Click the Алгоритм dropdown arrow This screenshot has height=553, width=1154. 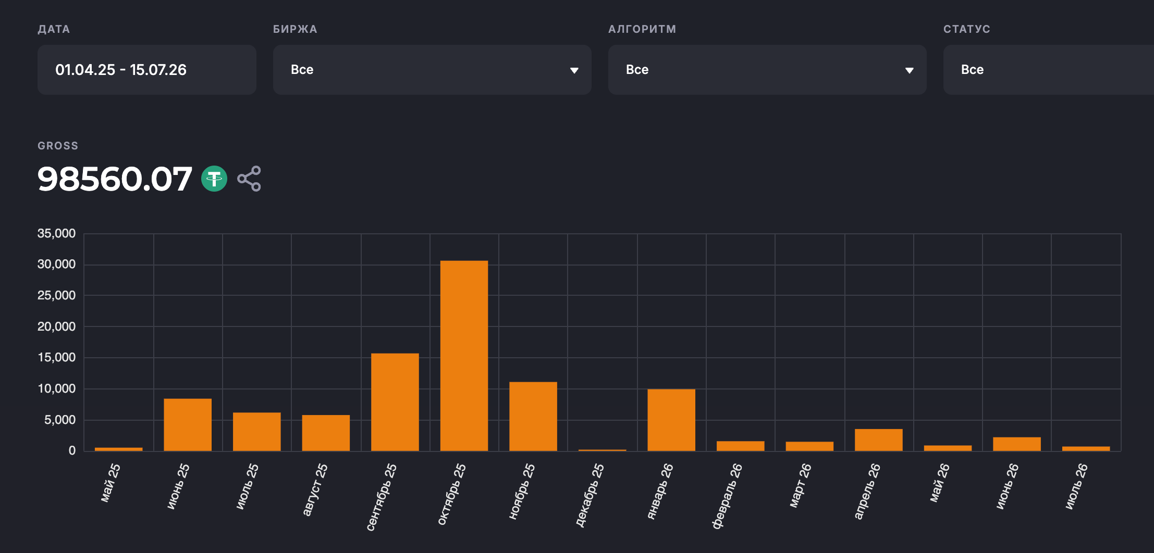point(909,70)
